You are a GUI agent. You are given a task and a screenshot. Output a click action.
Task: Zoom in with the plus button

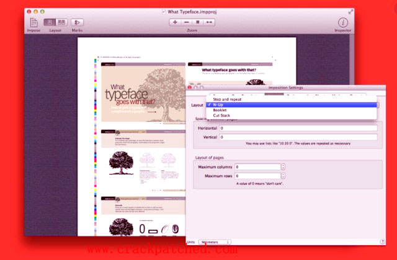(x=175, y=22)
